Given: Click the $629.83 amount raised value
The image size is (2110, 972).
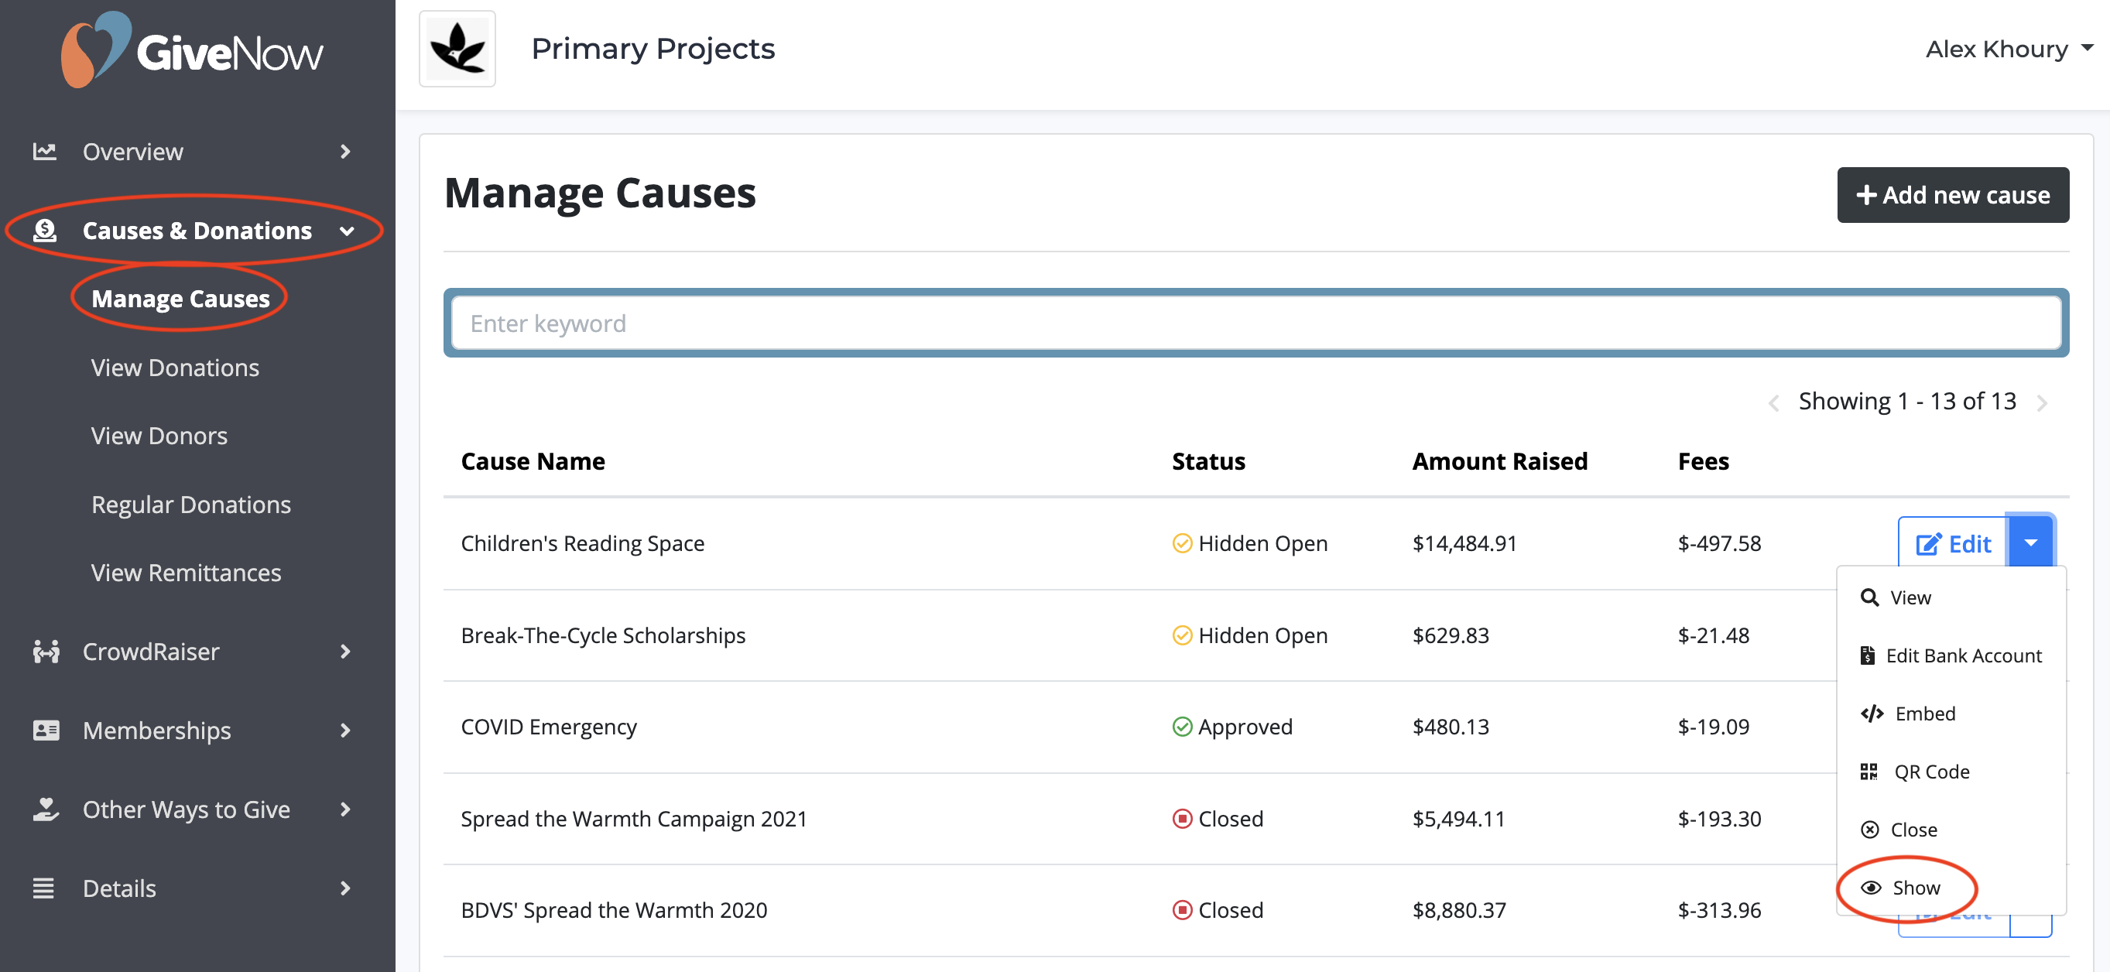Looking at the screenshot, I should click(1451, 635).
